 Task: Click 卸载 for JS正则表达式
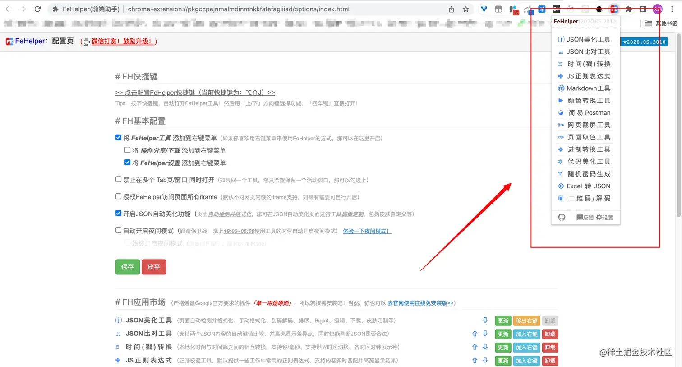coord(550,361)
